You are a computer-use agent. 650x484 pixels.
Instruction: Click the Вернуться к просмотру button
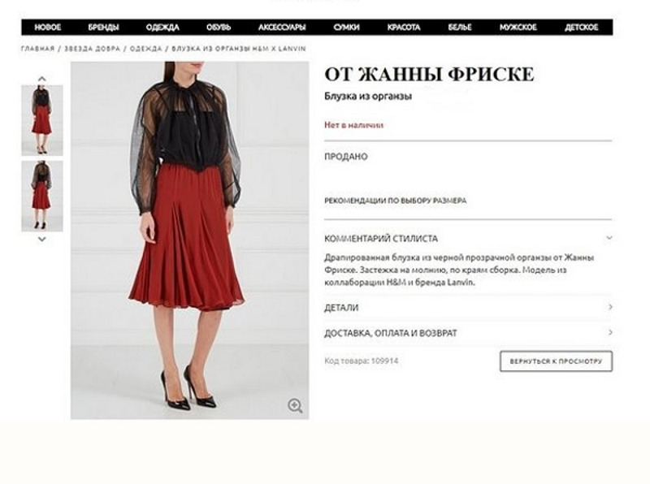(x=556, y=361)
